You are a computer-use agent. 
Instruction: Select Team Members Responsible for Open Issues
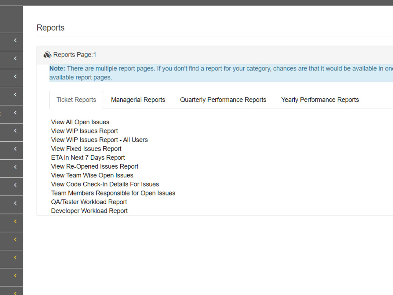click(x=113, y=193)
